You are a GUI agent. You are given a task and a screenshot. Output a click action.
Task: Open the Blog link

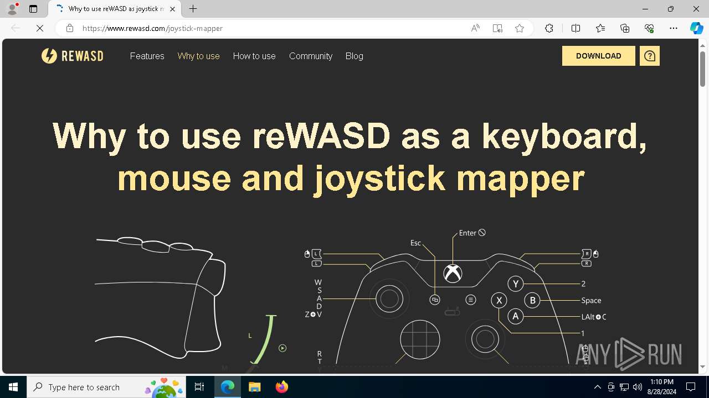click(354, 56)
